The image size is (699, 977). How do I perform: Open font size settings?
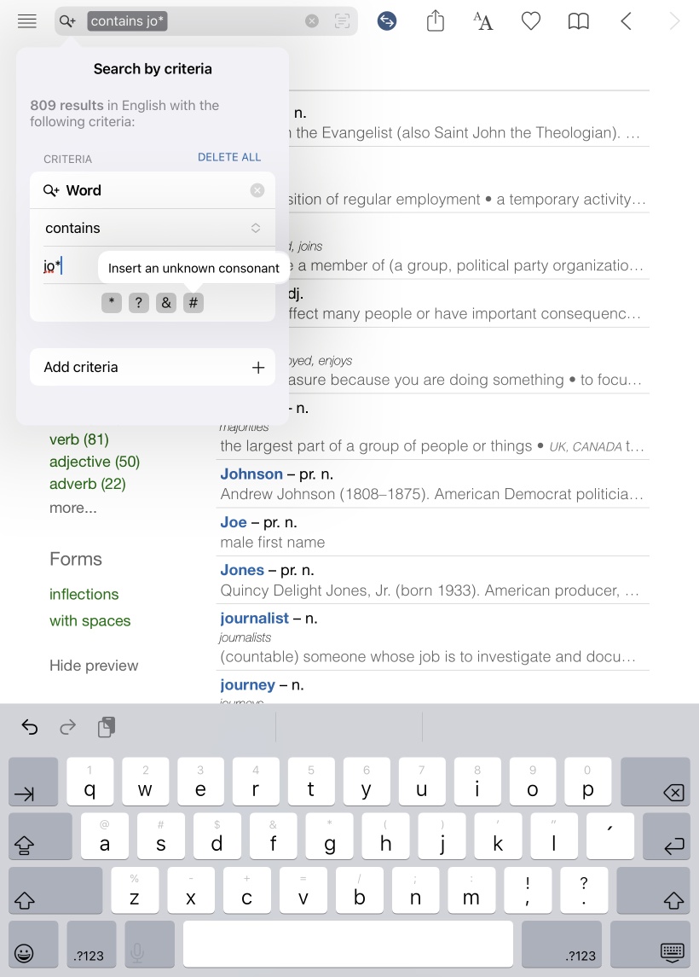pos(483,21)
